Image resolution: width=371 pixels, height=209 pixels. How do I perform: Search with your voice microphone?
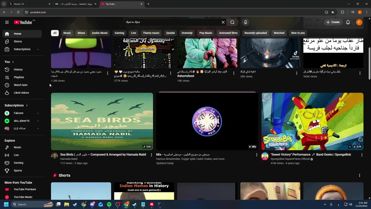(x=245, y=22)
